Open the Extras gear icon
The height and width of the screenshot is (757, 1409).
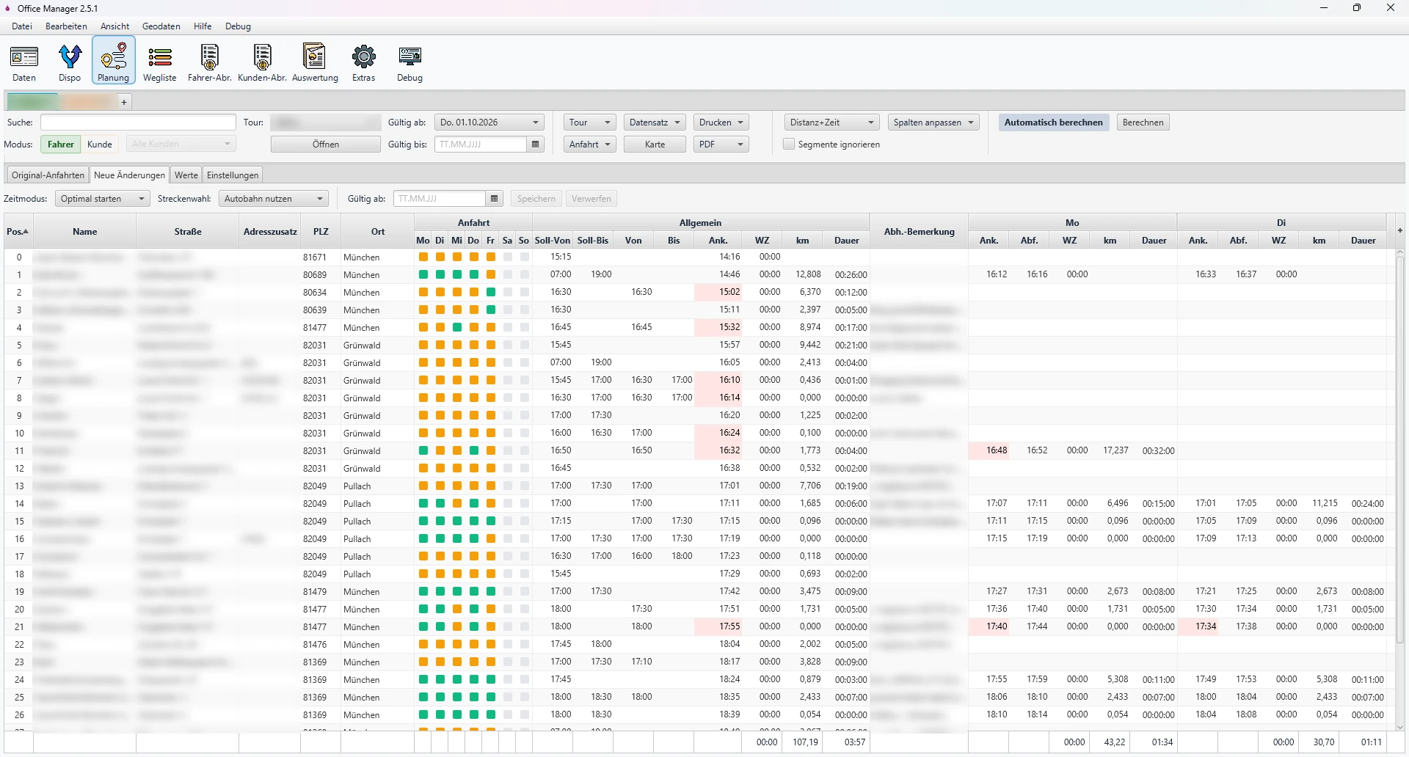(x=363, y=62)
